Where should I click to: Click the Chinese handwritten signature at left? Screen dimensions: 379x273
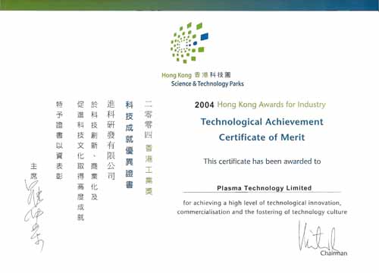tap(34, 215)
